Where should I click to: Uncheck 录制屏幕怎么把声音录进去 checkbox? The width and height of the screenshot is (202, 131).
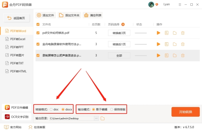click(38, 55)
